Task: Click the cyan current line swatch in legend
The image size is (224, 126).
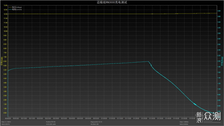Action: [x=10, y=9]
